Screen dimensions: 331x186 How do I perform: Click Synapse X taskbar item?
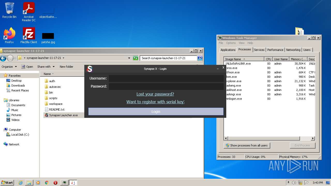[x=73, y=183]
